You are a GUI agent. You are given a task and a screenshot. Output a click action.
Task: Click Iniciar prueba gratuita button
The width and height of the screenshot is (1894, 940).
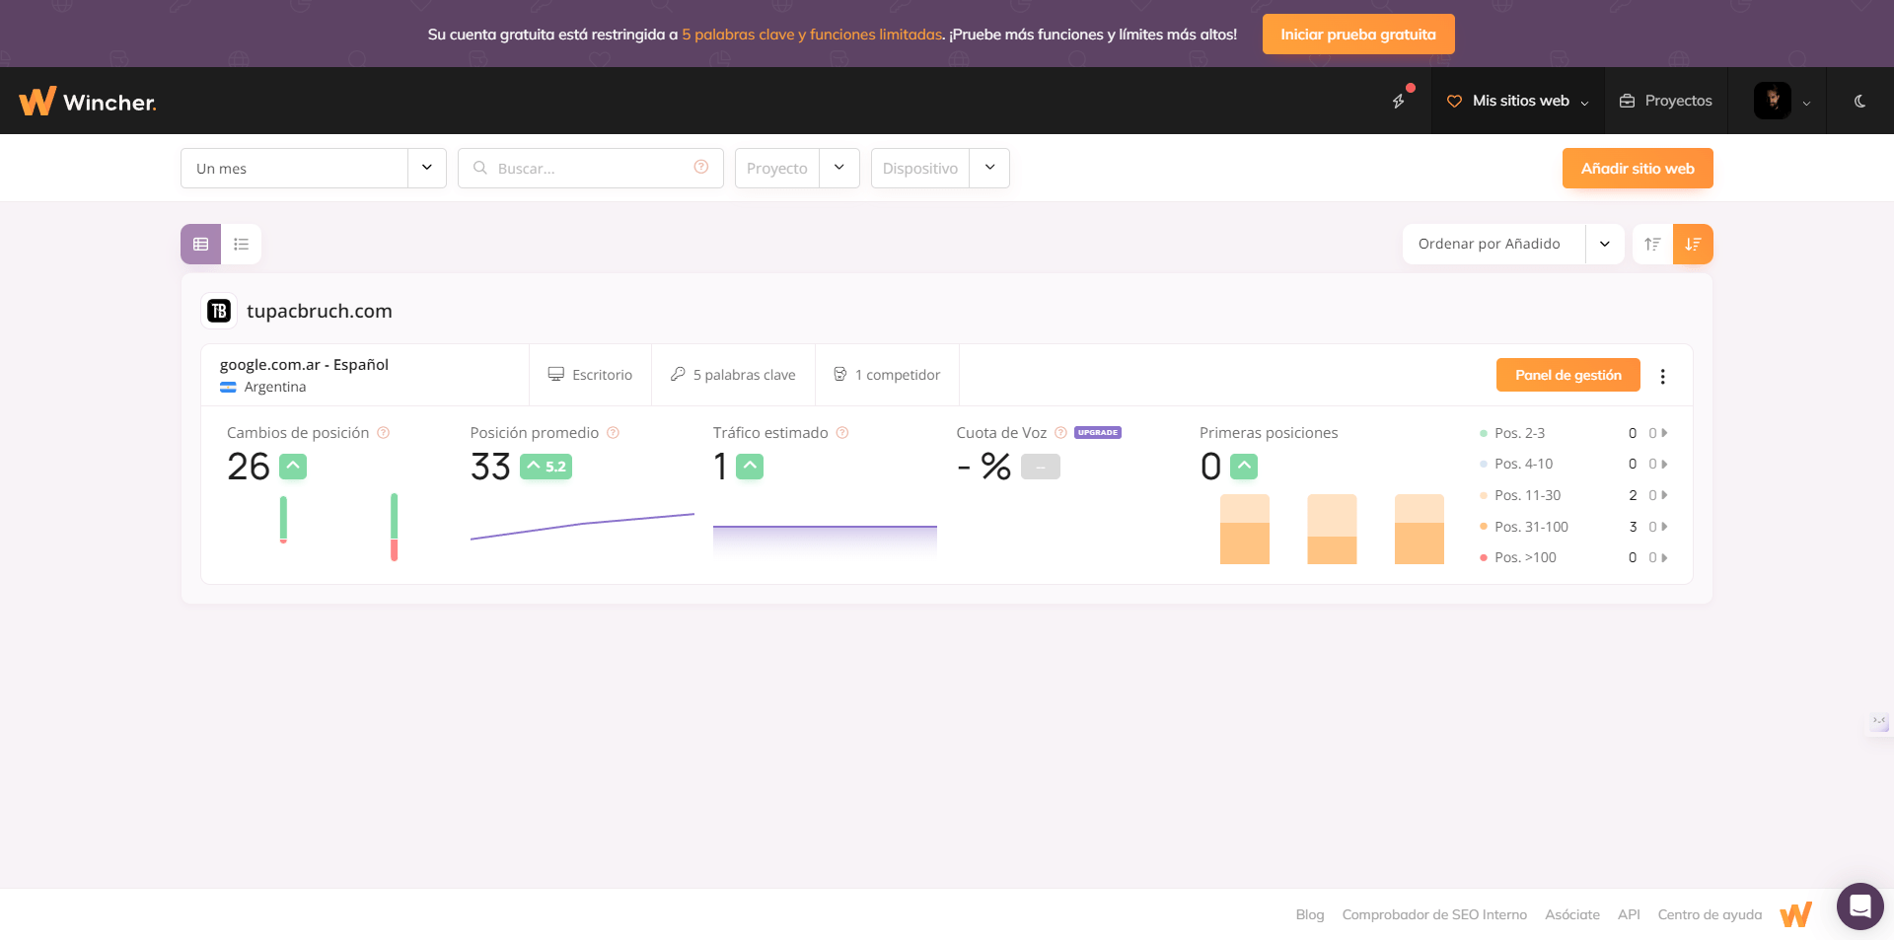point(1358,34)
